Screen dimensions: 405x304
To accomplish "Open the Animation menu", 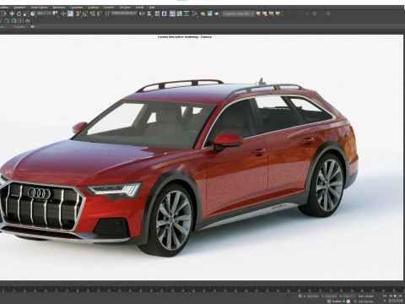I will [x=20, y=8].
